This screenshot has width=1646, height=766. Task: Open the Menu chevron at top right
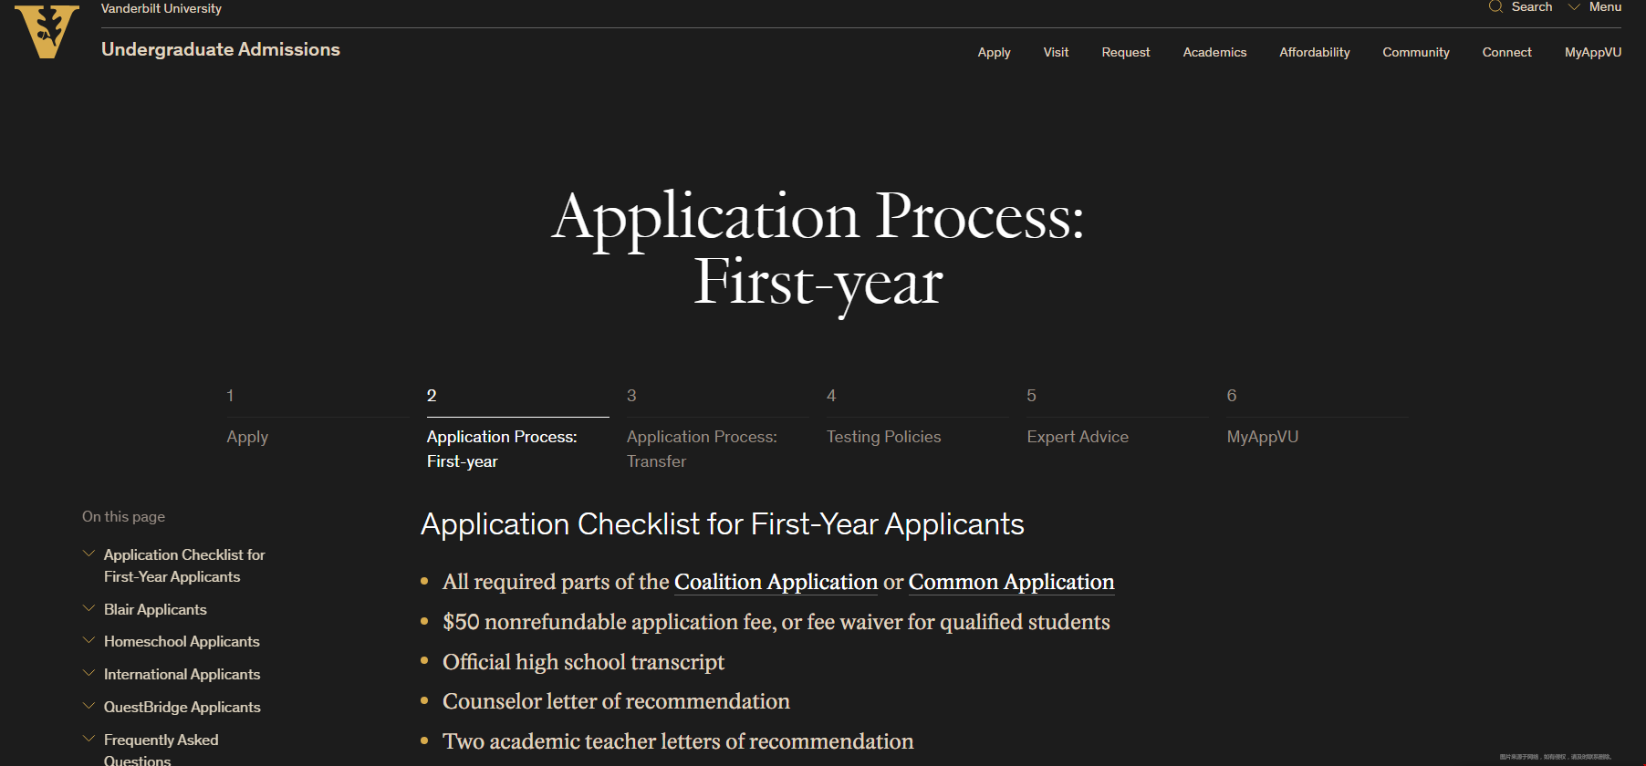tap(1574, 6)
